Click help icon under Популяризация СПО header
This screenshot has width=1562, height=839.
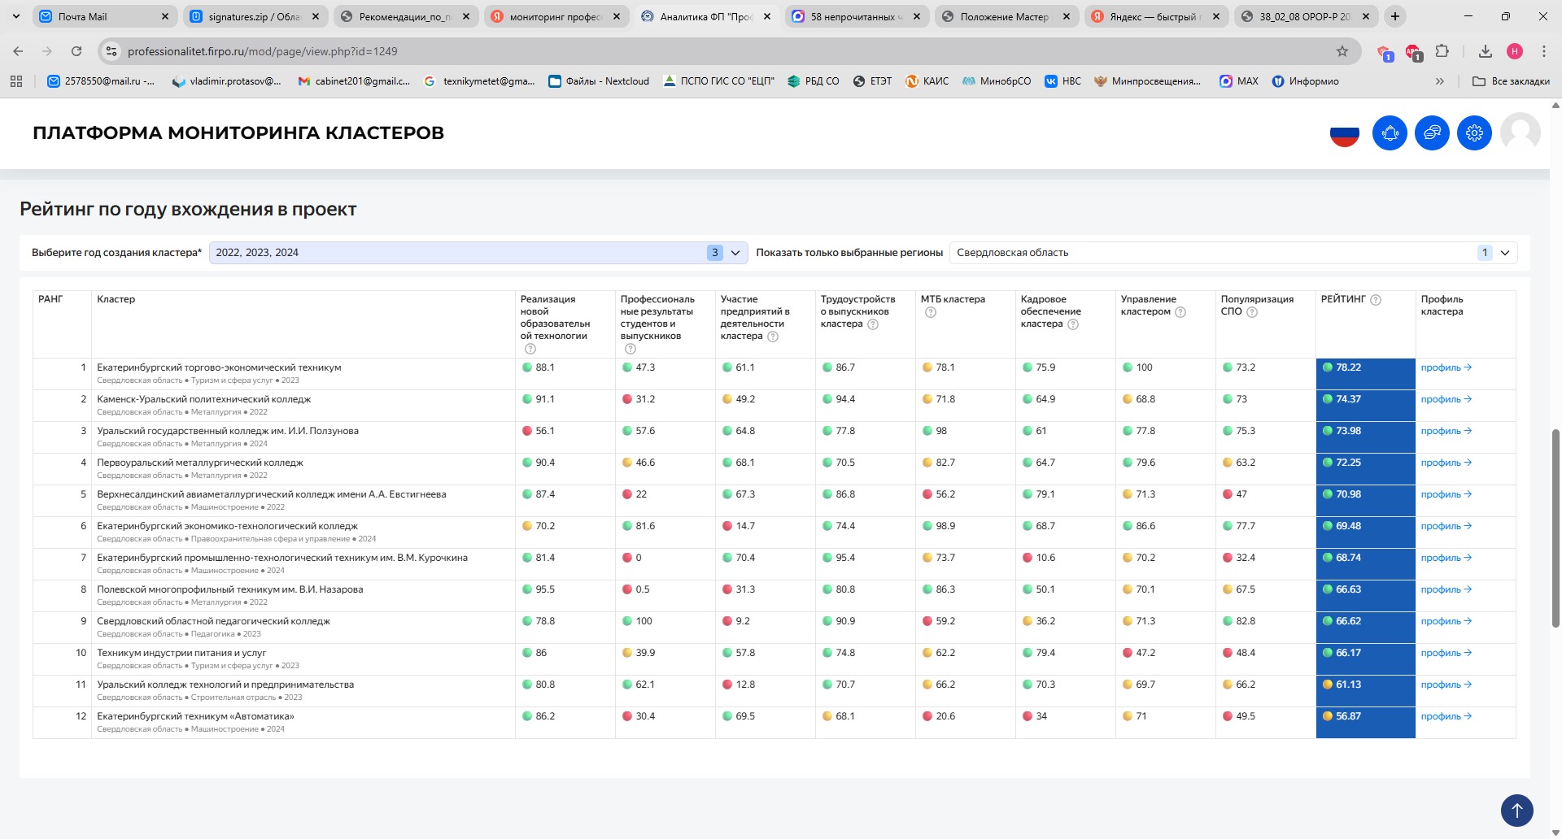[x=1252, y=312]
